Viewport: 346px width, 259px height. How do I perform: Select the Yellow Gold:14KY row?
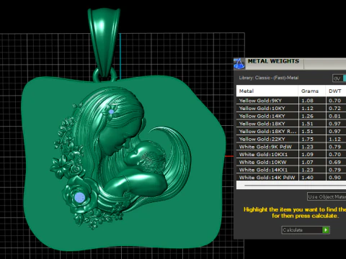coord(291,116)
